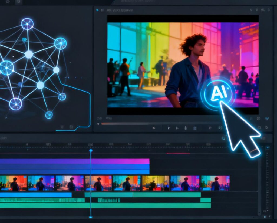
Task: Click the square icon next to the preview title
Action: coord(102,10)
